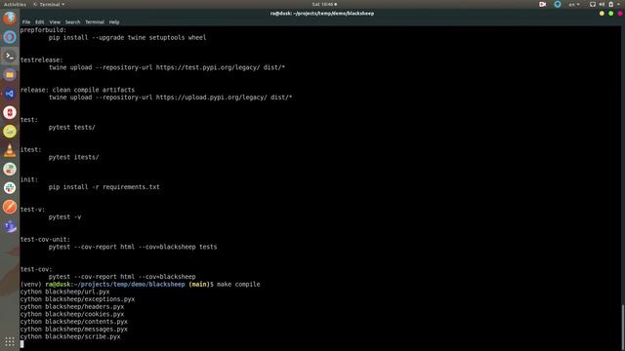Screen dimensions: 625x351
Task: Click the 'test-cov-unit:' target line
Action: click(45, 240)
